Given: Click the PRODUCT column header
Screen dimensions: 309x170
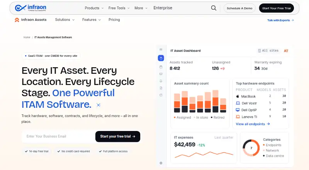Looking at the screenshot, I should click(x=244, y=90).
